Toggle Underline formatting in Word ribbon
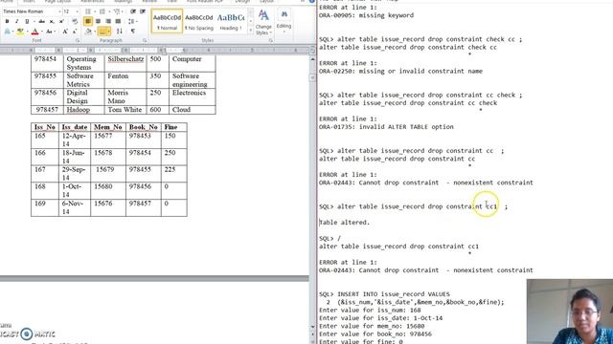 [27, 21]
